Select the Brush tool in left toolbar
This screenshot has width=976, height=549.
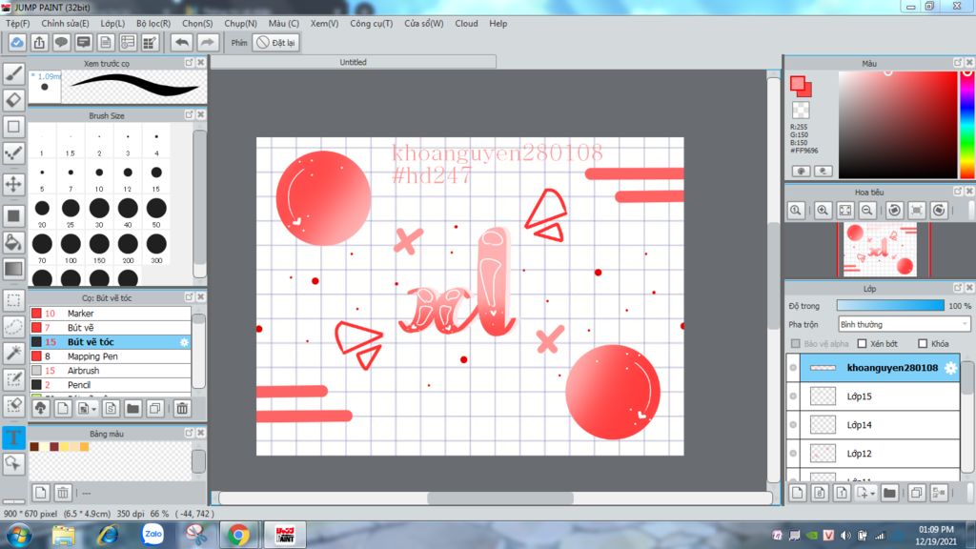[x=13, y=73]
